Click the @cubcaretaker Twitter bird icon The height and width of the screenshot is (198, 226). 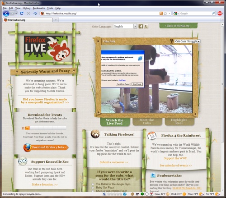pos(153,175)
